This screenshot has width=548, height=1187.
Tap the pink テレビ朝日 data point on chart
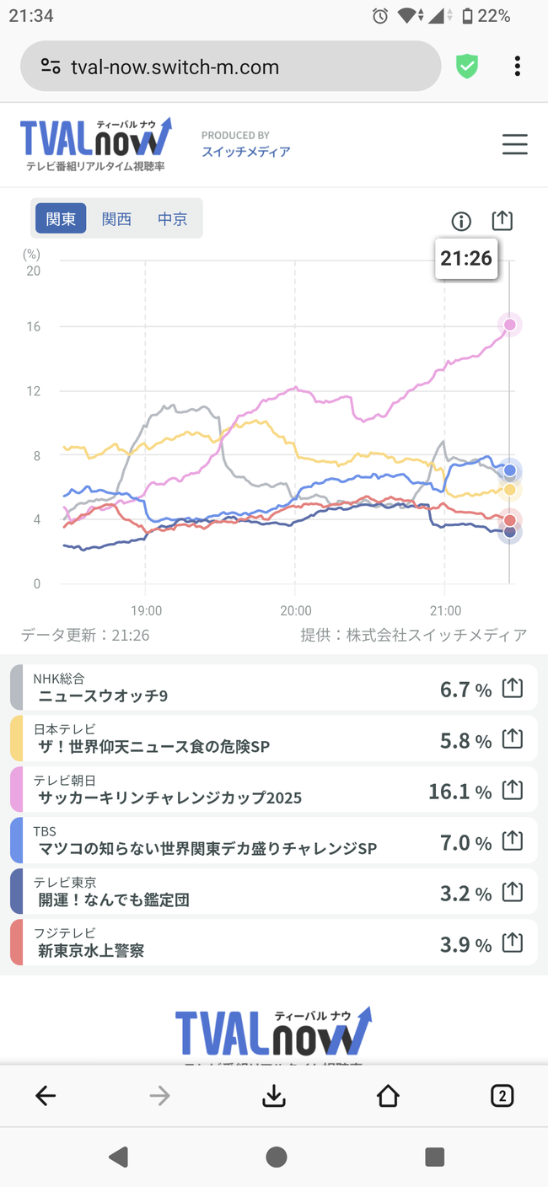click(x=509, y=325)
